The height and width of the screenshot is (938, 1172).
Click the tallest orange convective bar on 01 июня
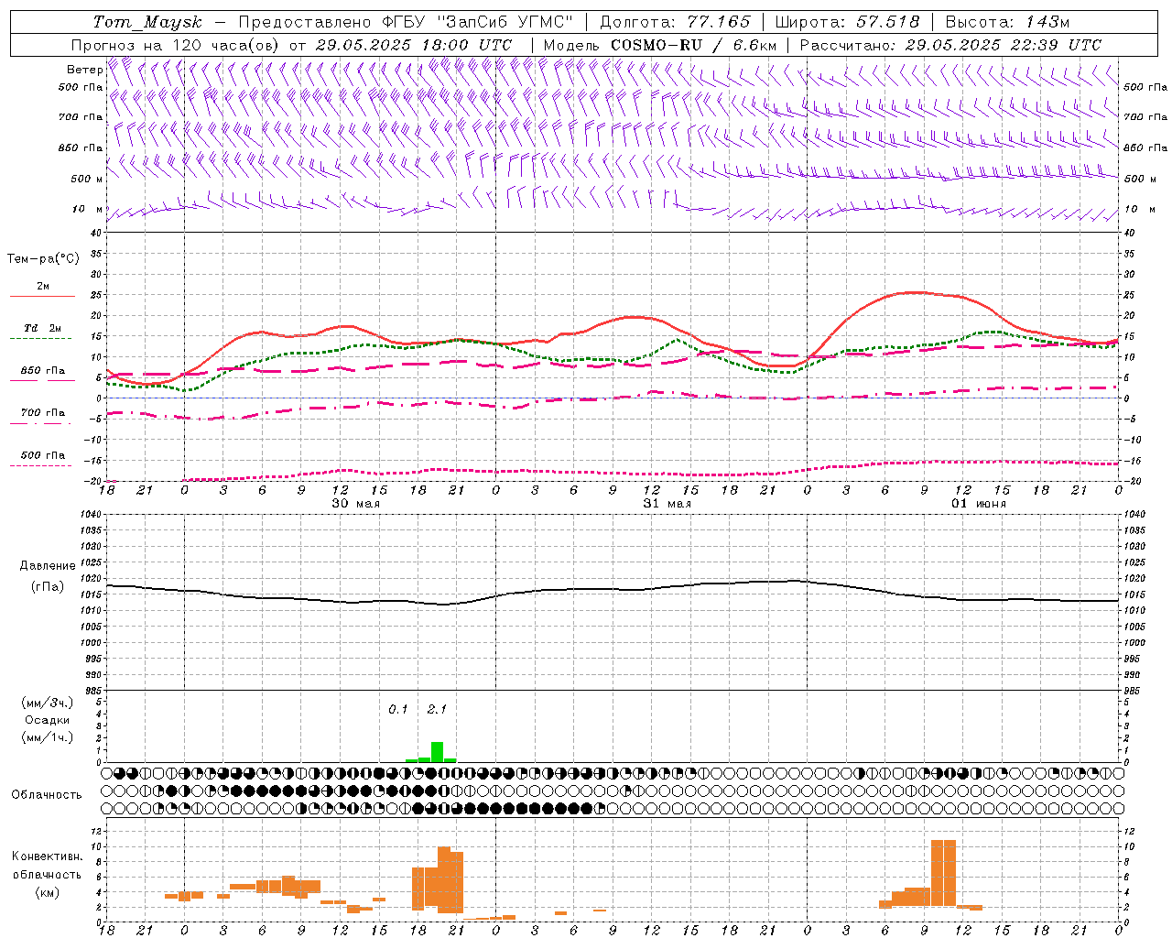943,873
